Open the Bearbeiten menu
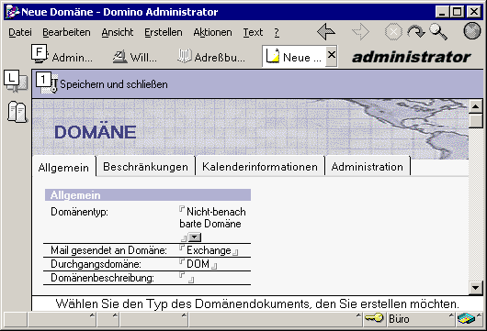 (66, 32)
